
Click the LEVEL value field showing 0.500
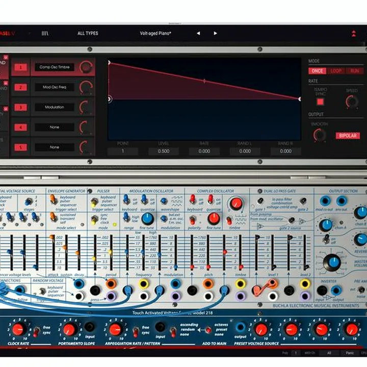pyautogui.click(x=164, y=151)
